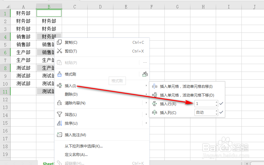Click the Insert Comment icon
This screenshot has height=165, width=264.
point(60,135)
